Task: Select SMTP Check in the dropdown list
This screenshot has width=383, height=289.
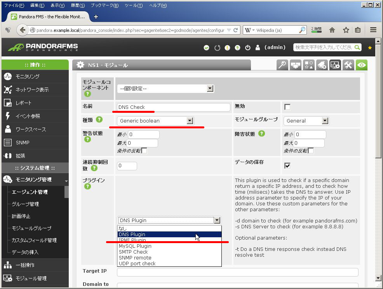Action: 169,252
